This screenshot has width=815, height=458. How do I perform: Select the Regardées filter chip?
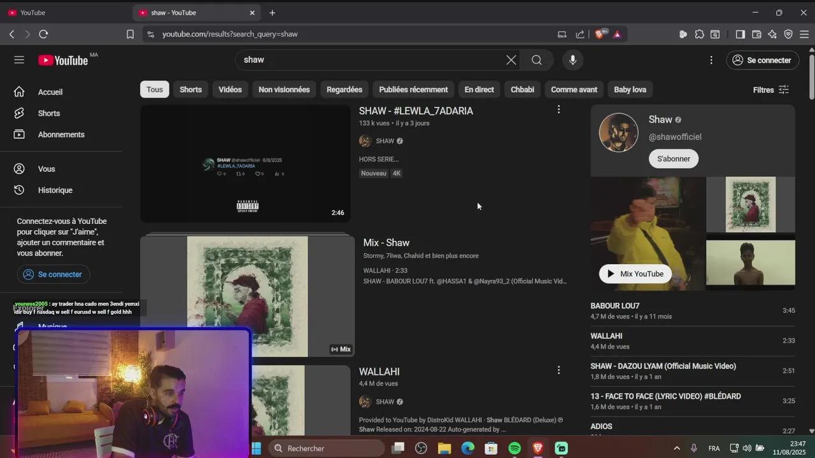(x=344, y=90)
